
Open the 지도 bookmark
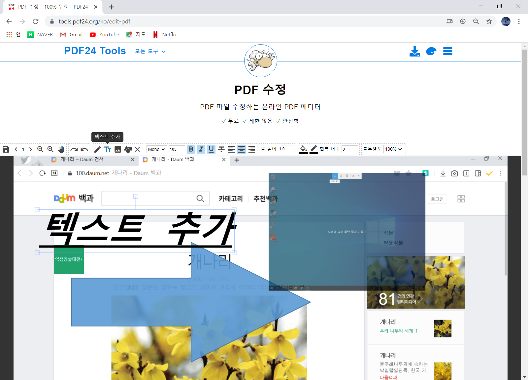136,35
